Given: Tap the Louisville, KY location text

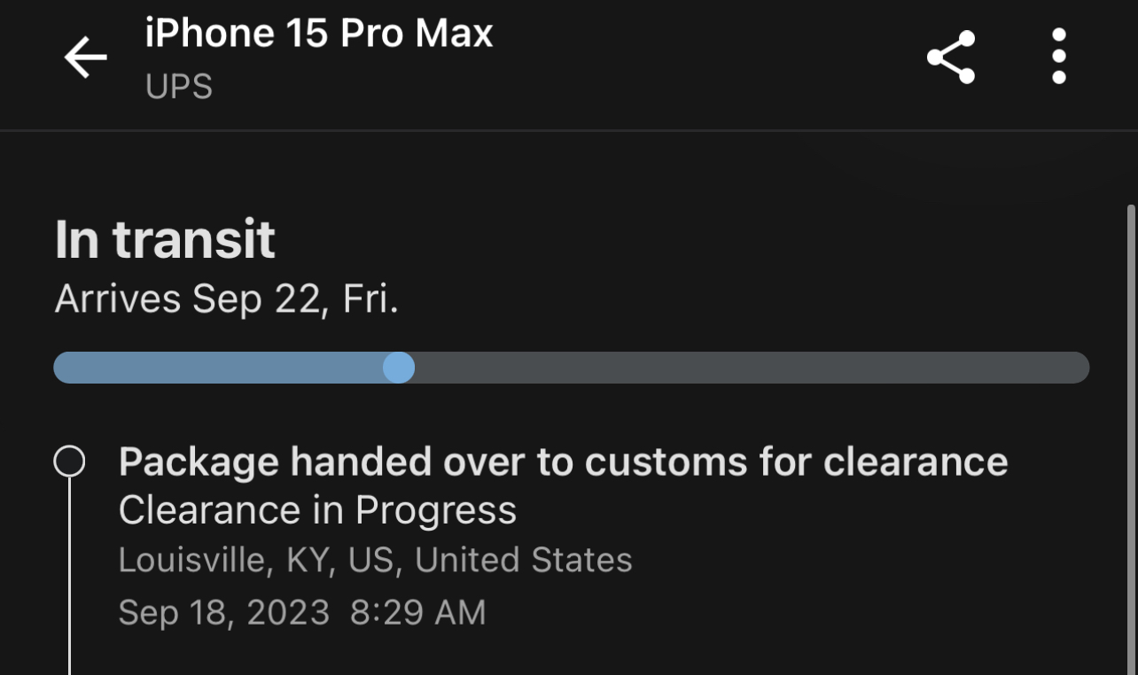Looking at the screenshot, I should coord(222,561).
